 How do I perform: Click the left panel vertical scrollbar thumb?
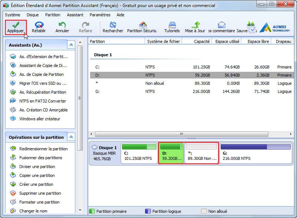80,98
